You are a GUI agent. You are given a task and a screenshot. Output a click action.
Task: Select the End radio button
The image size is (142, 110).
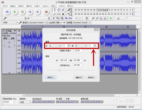click(57, 99)
